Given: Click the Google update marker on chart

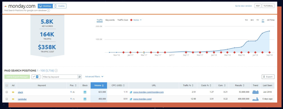Looking at the screenshot, I should [x=144, y=52].
